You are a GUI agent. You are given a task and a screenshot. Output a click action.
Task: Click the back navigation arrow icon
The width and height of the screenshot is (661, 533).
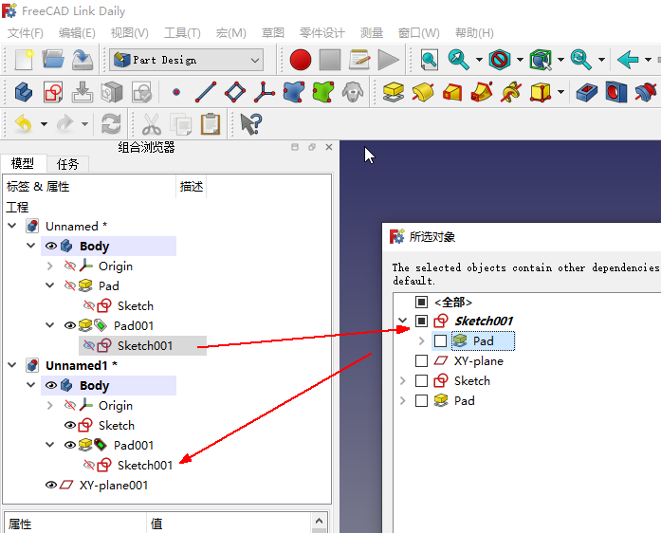click(x=628, y=60)
